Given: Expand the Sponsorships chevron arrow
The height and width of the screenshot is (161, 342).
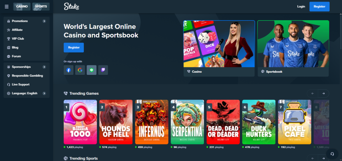Looking at the screenshot, I should pyautogui.click(x=44, y=67).
